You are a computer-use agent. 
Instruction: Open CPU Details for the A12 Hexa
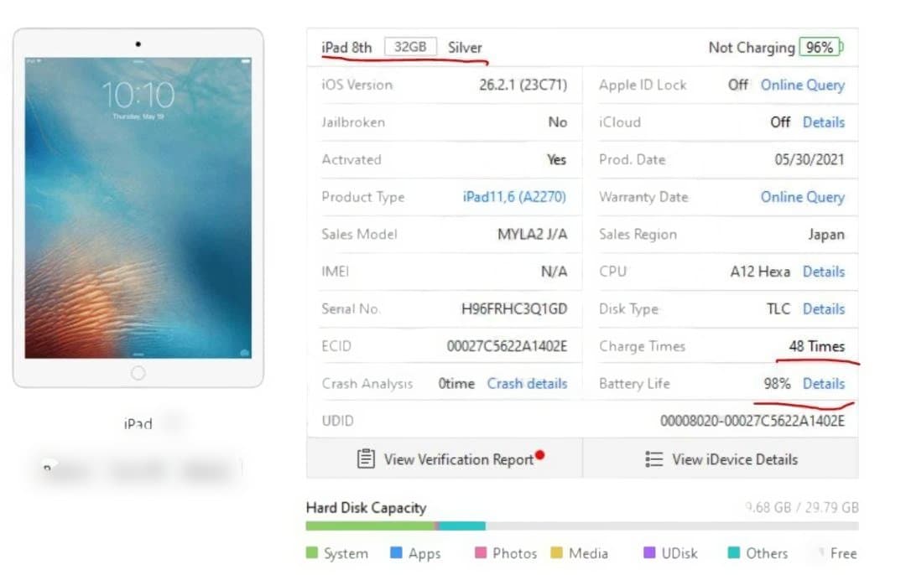tap(823, 272)
